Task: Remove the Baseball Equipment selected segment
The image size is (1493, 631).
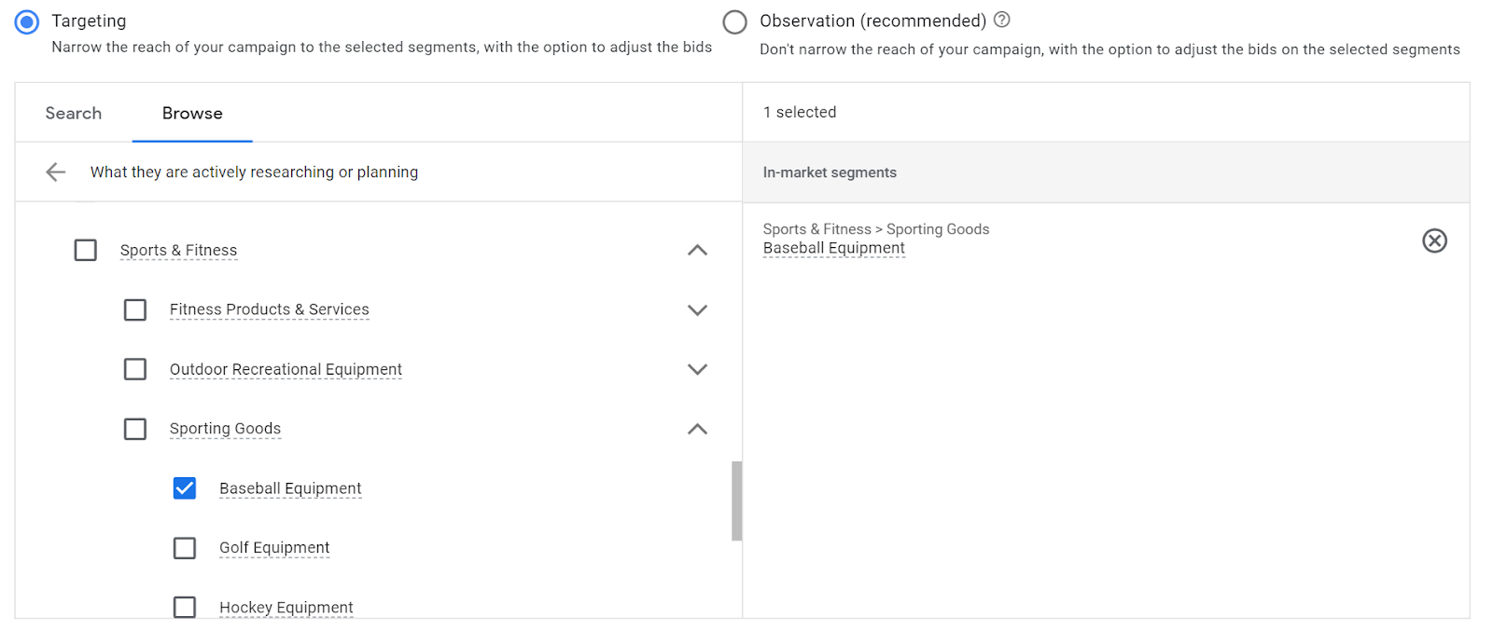Action: [1434, 240]
